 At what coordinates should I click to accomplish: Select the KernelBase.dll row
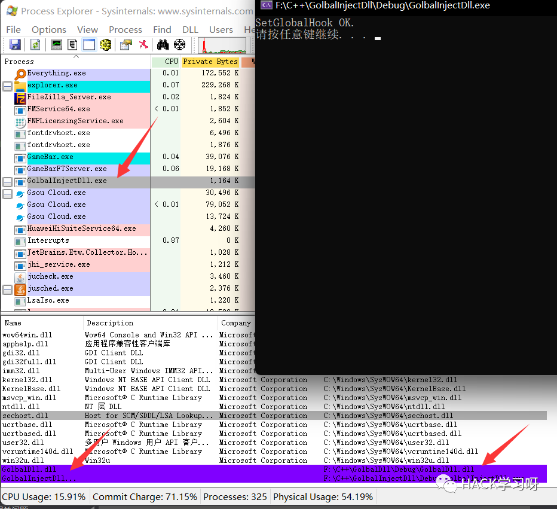click(274, 389)
